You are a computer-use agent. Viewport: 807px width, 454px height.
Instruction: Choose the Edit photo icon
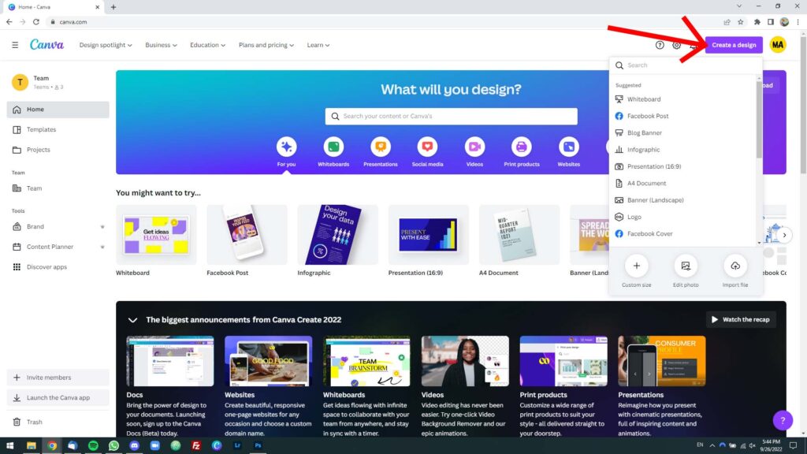click(686, 266)
